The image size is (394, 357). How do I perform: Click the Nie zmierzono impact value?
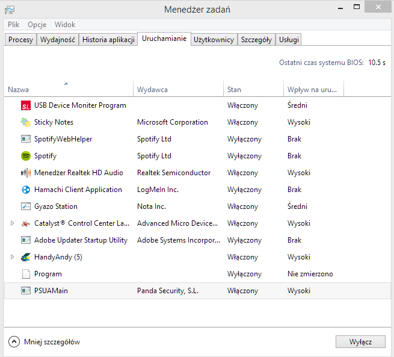click(310, 274)
